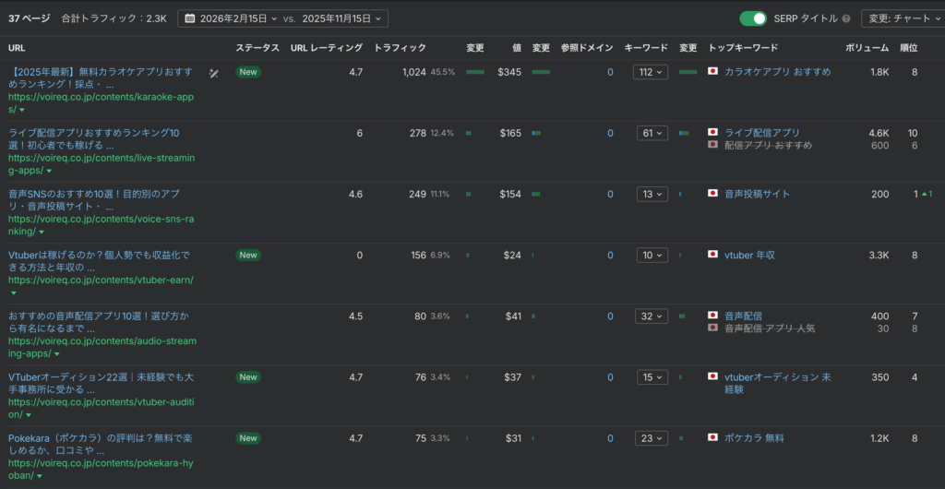Click the Japan flag beside カラオケアプリ おすすめ
The height and width of the screenshot is (489, 945).
[712, 72]
